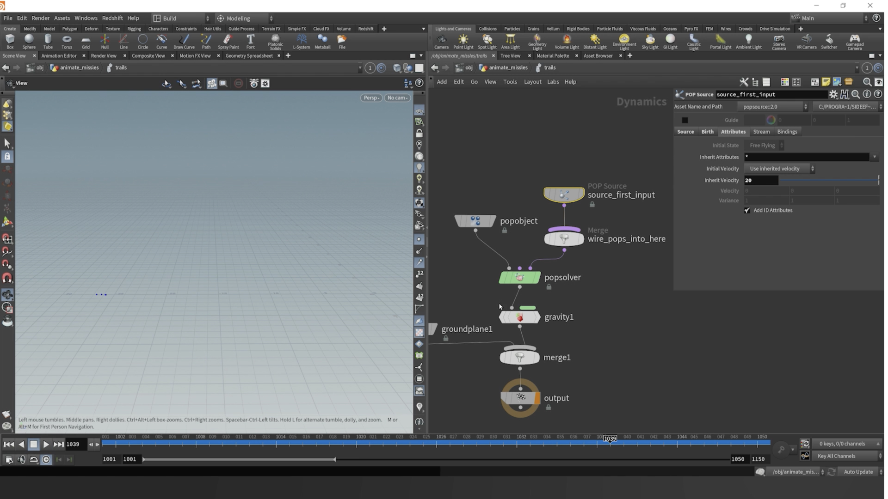Toggle the viewport lock selection icon
This screenshot has width=888, height=499.
tap(7, 157)
